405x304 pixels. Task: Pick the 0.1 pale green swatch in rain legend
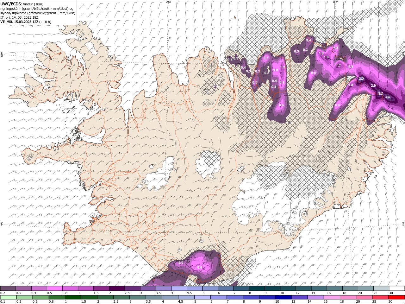coord(8,297)
